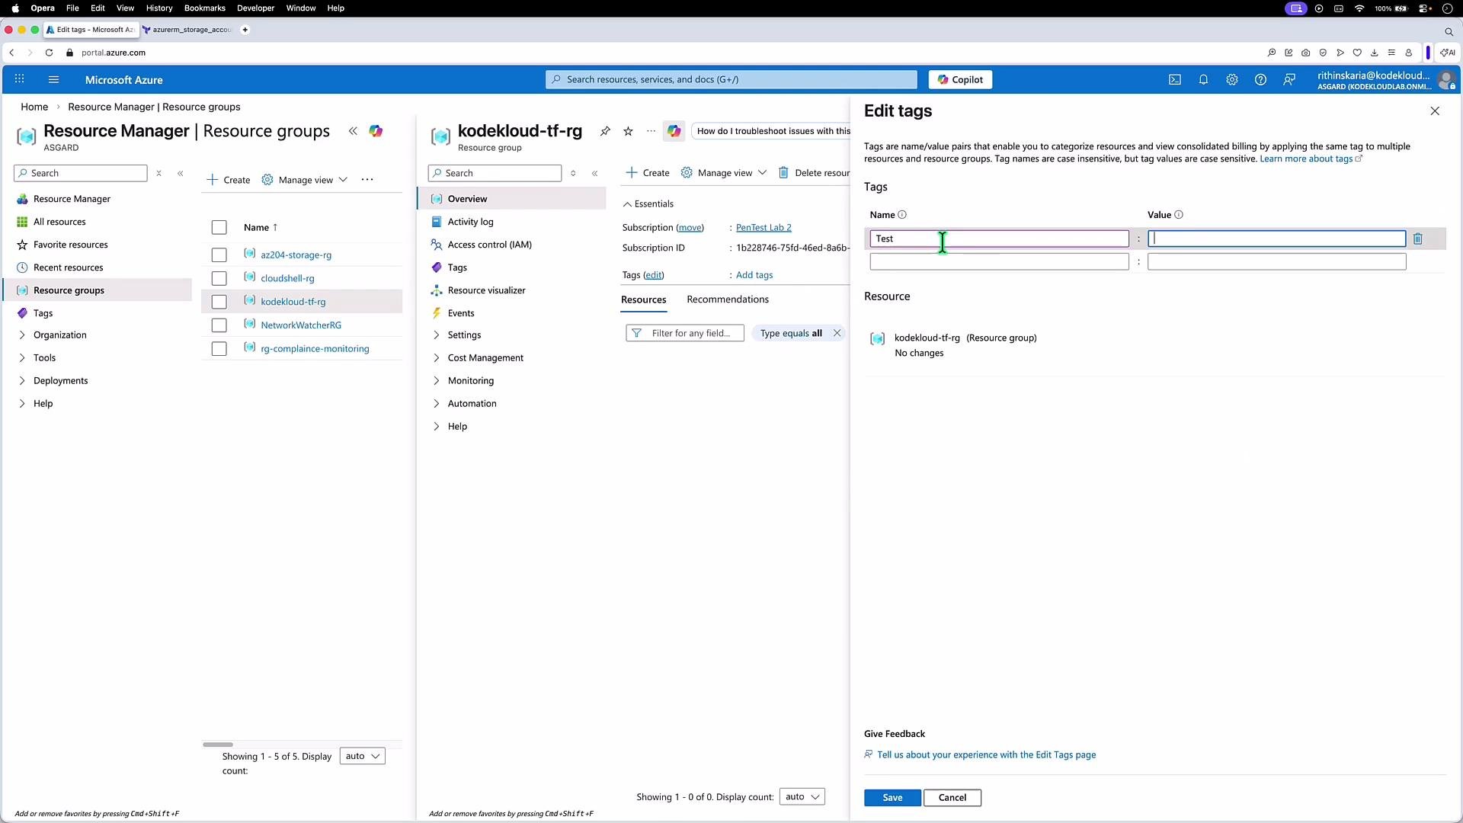Open the Bookmarks menu in menu bar
The image size is (1463, 823).
[x=205, y=8]
